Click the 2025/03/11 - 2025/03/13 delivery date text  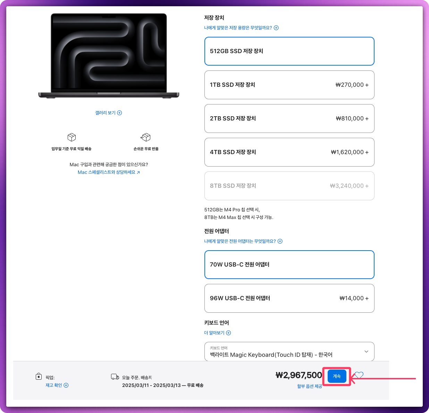tap(151, 385)
